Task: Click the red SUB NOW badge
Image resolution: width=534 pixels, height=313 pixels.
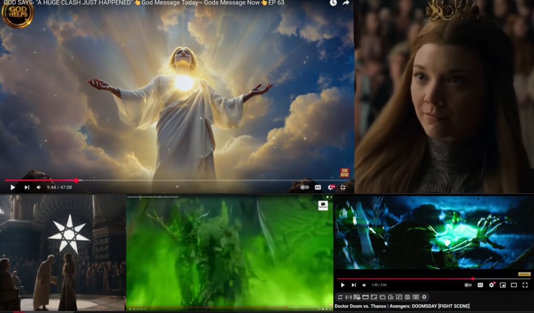Action: tap(344, 172)
